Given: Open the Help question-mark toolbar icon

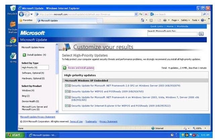Looking at the screenshot, I should pos(202,20).
